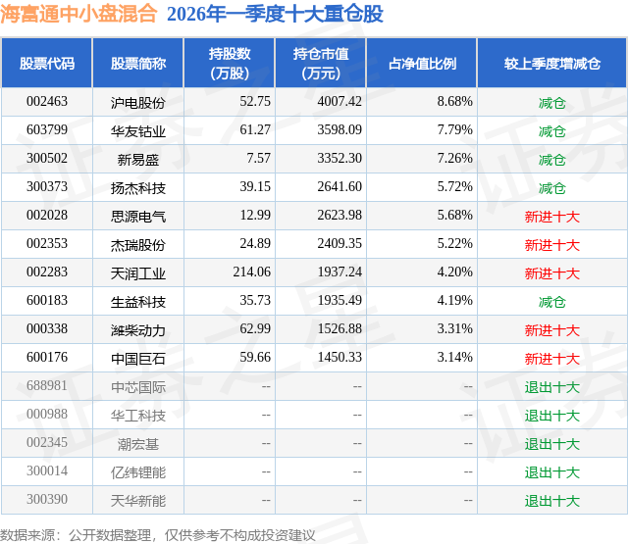Click shares held 12.99
Viewport: 628px width, 544px height.
[255, 216]
